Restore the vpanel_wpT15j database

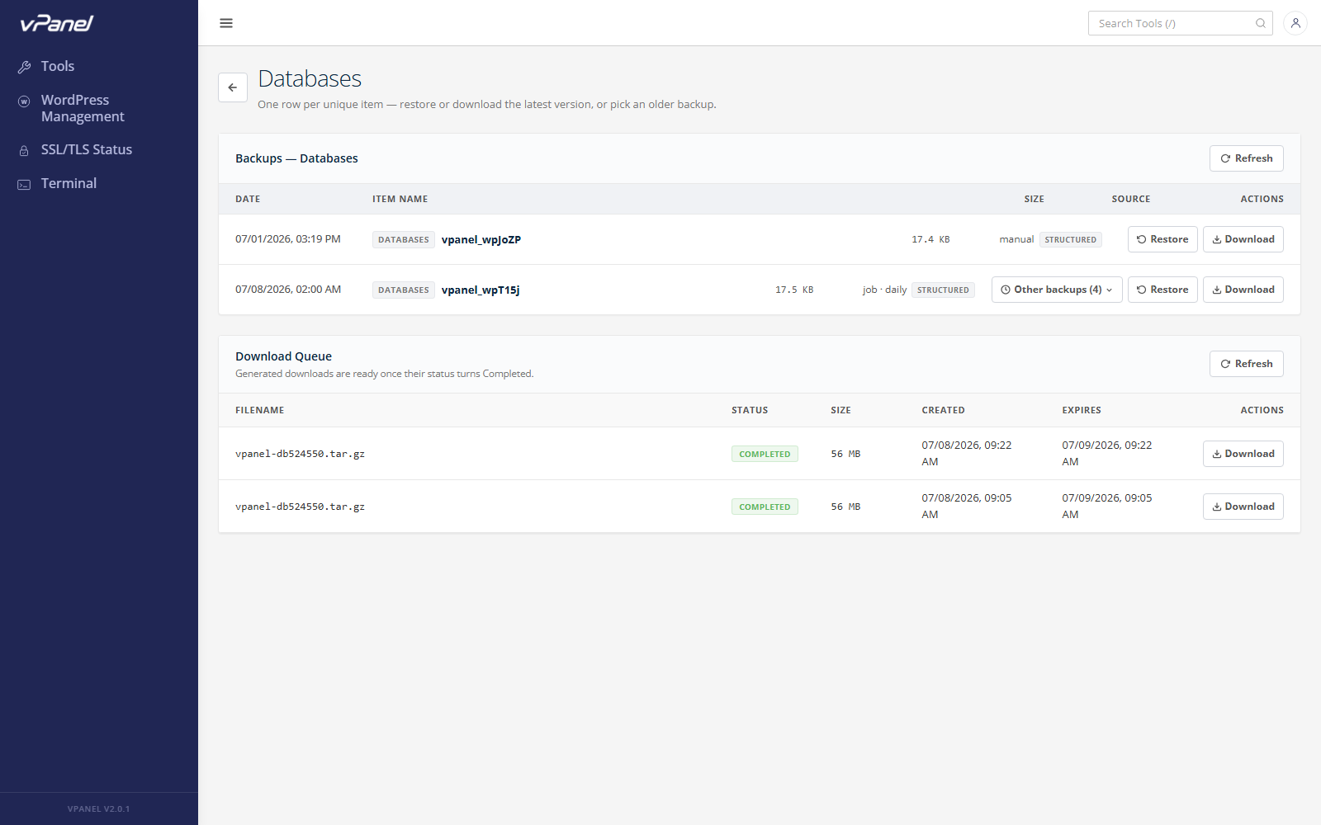tap(1162, 290)
